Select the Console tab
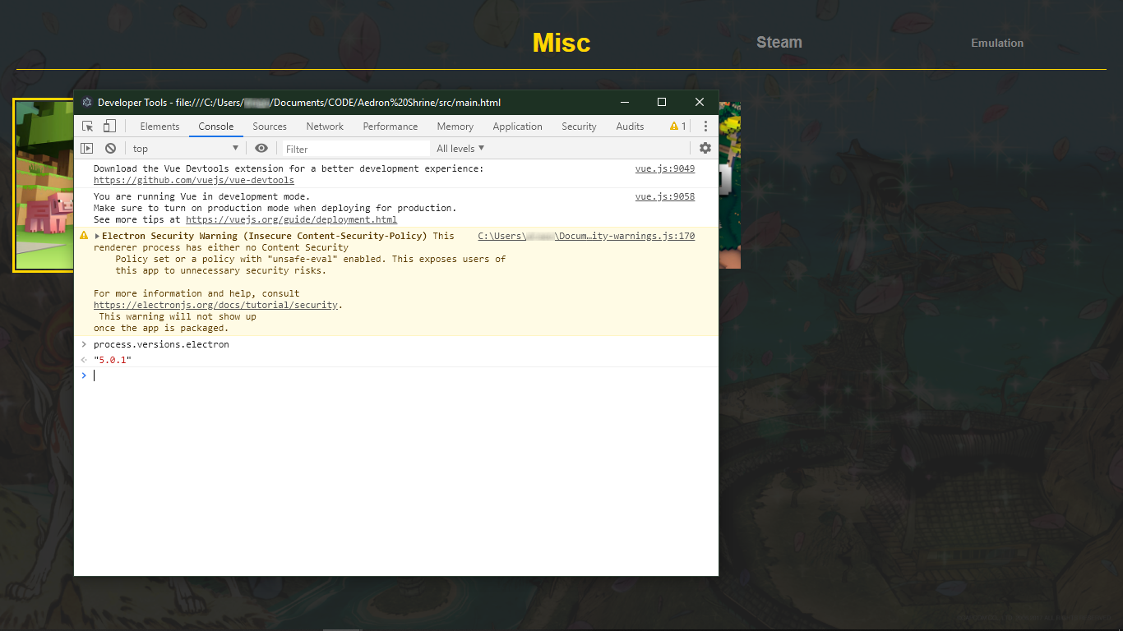The height and width of the screenshot is (631, 1123). (216, 126)
